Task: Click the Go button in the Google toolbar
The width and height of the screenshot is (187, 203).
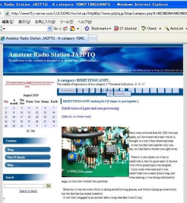Action: pos(56,28)
